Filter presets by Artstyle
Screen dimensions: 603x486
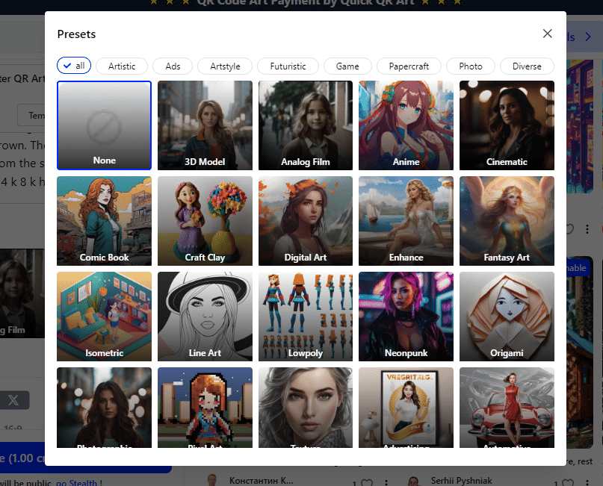tap(225, 66)
